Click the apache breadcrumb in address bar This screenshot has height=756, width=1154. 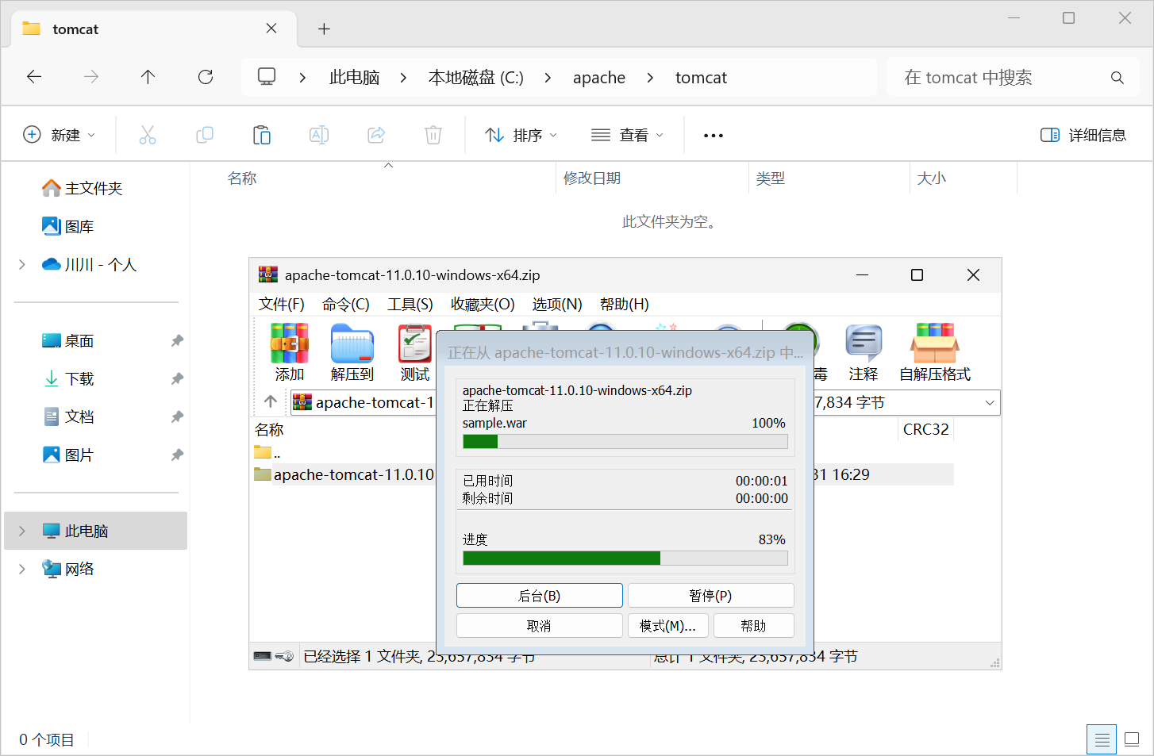599,78
